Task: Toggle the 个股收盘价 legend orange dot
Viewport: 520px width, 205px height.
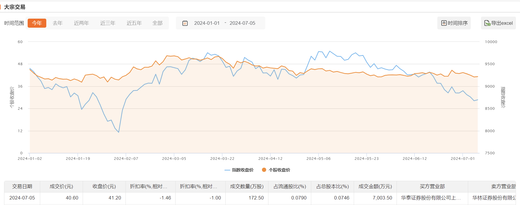Action: point(264,170)
